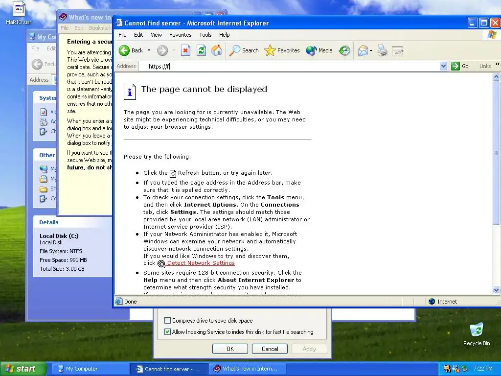Screen dimensions: 501x376
Task: Switch to My Computer taskbar button
Action: click(90, 369)
